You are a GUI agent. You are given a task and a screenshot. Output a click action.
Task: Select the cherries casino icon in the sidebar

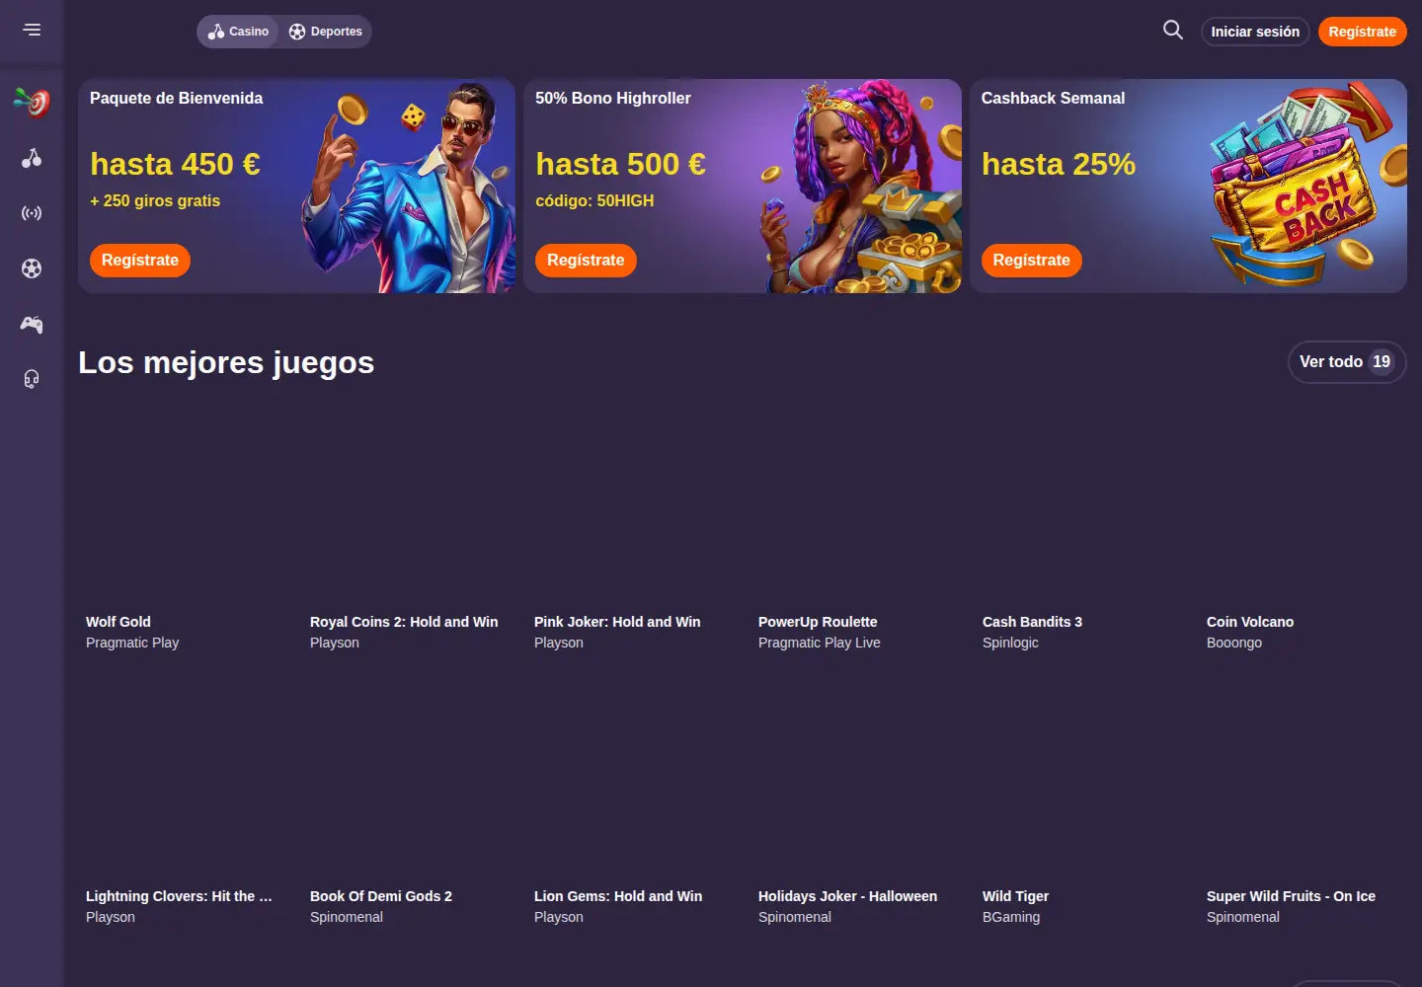click(32, 158)
